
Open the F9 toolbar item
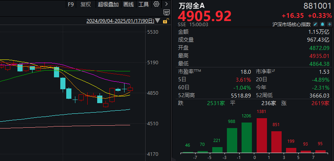click(71, 4)
